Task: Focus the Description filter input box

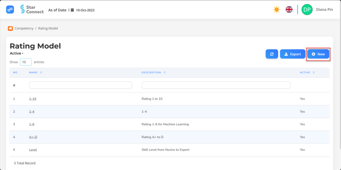Action: 216,85
